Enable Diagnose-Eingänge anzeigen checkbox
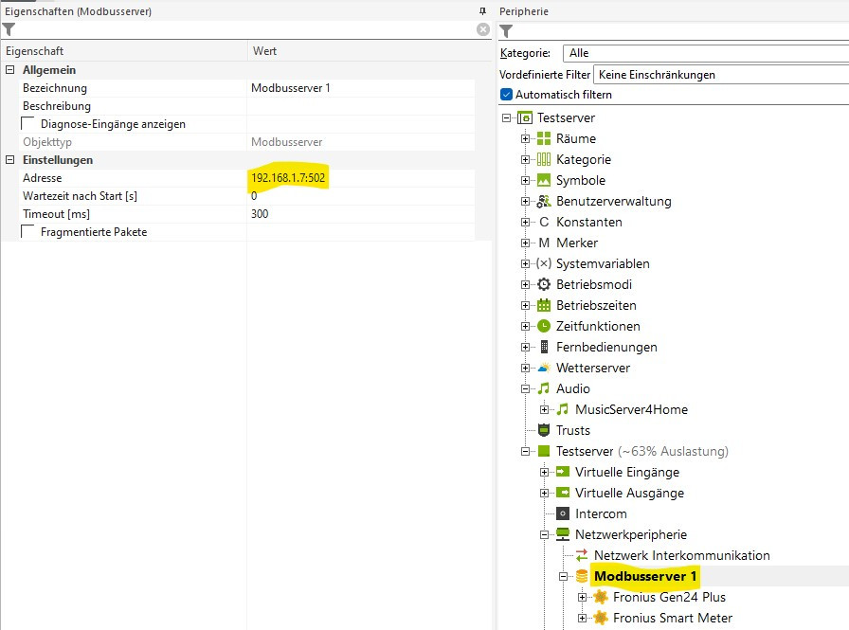The height and width of the screenshot is (630, 849). point(28,124)
